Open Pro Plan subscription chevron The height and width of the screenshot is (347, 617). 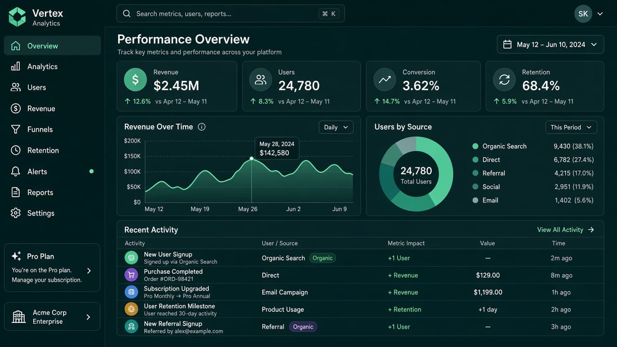click(x=89, y=271)
